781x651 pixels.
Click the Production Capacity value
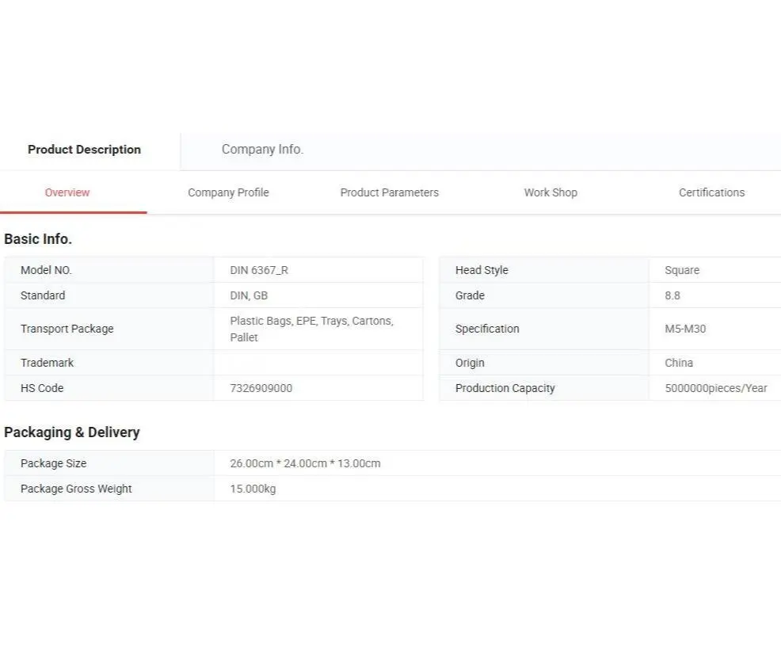pos(715,388)
